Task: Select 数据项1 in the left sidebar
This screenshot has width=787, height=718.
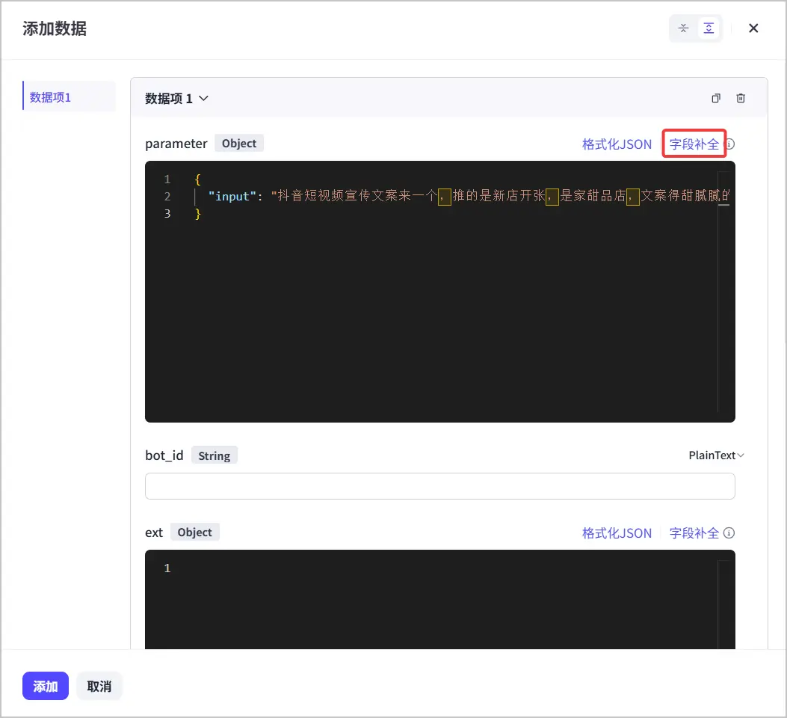Action: point(70,97)
